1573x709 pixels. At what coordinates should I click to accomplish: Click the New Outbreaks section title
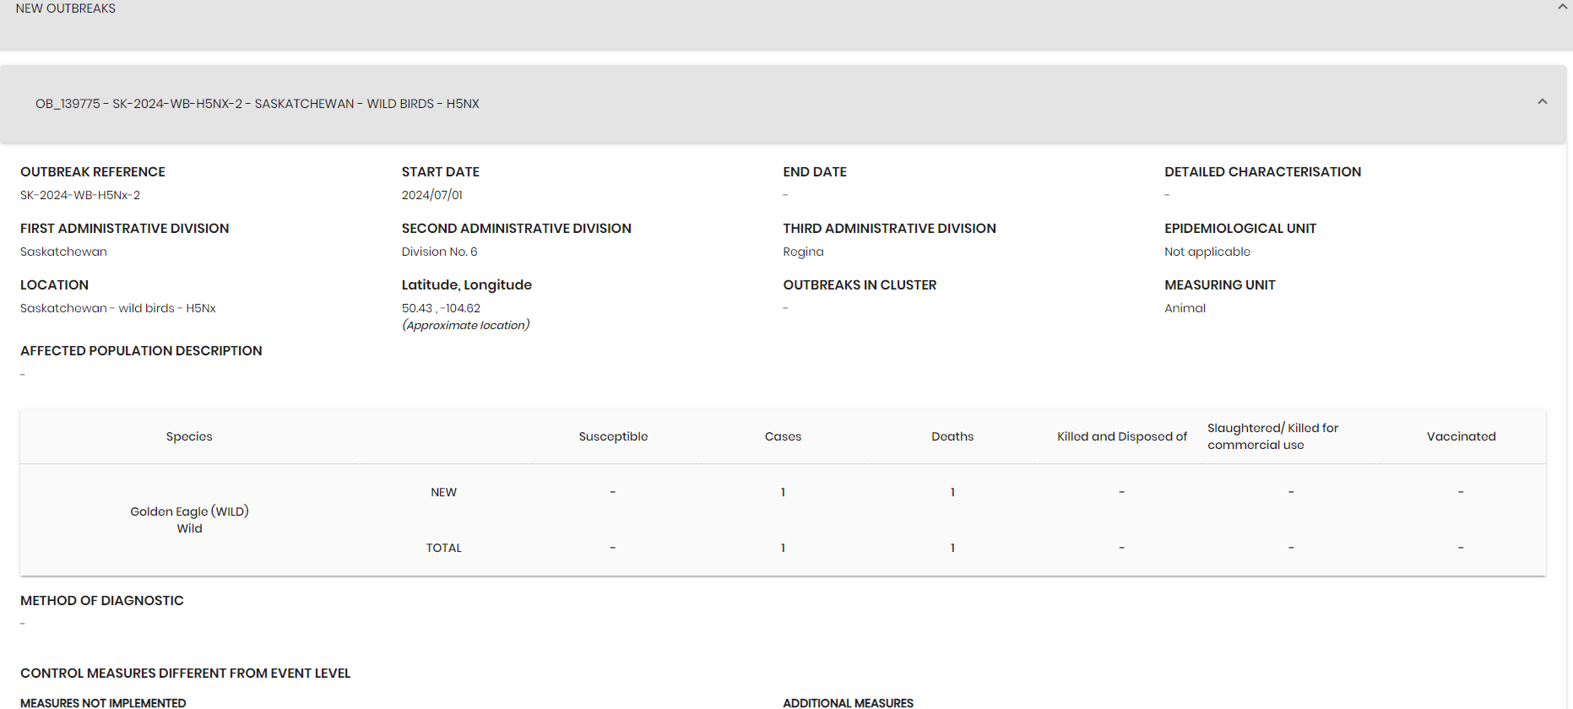(x=66, y=8)
